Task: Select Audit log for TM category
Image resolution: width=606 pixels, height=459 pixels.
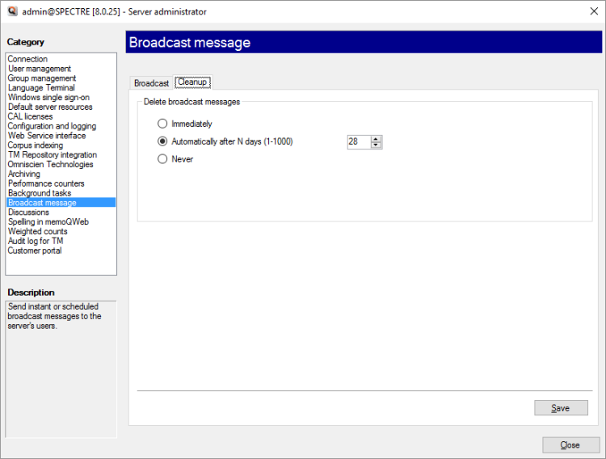Action: point(36,241)
